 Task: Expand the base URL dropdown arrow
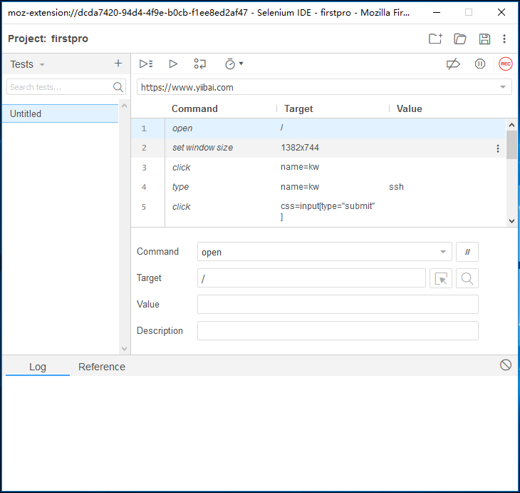503,87
